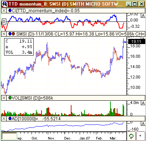
Task: Click the blue dot beside CI[TTD_momentum_index]
Action: tap(10, 11)
